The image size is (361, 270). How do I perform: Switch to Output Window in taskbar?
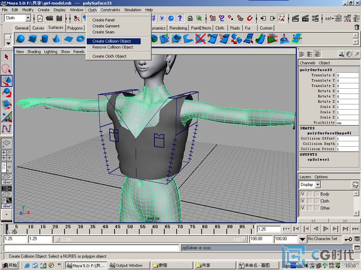(129, 265)
